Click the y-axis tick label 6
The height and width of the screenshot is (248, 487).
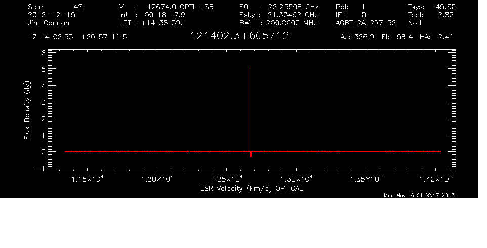coord(44,53)
